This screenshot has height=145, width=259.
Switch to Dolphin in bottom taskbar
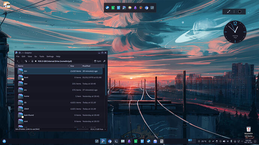pyautogui.click(x=103, y=141)
